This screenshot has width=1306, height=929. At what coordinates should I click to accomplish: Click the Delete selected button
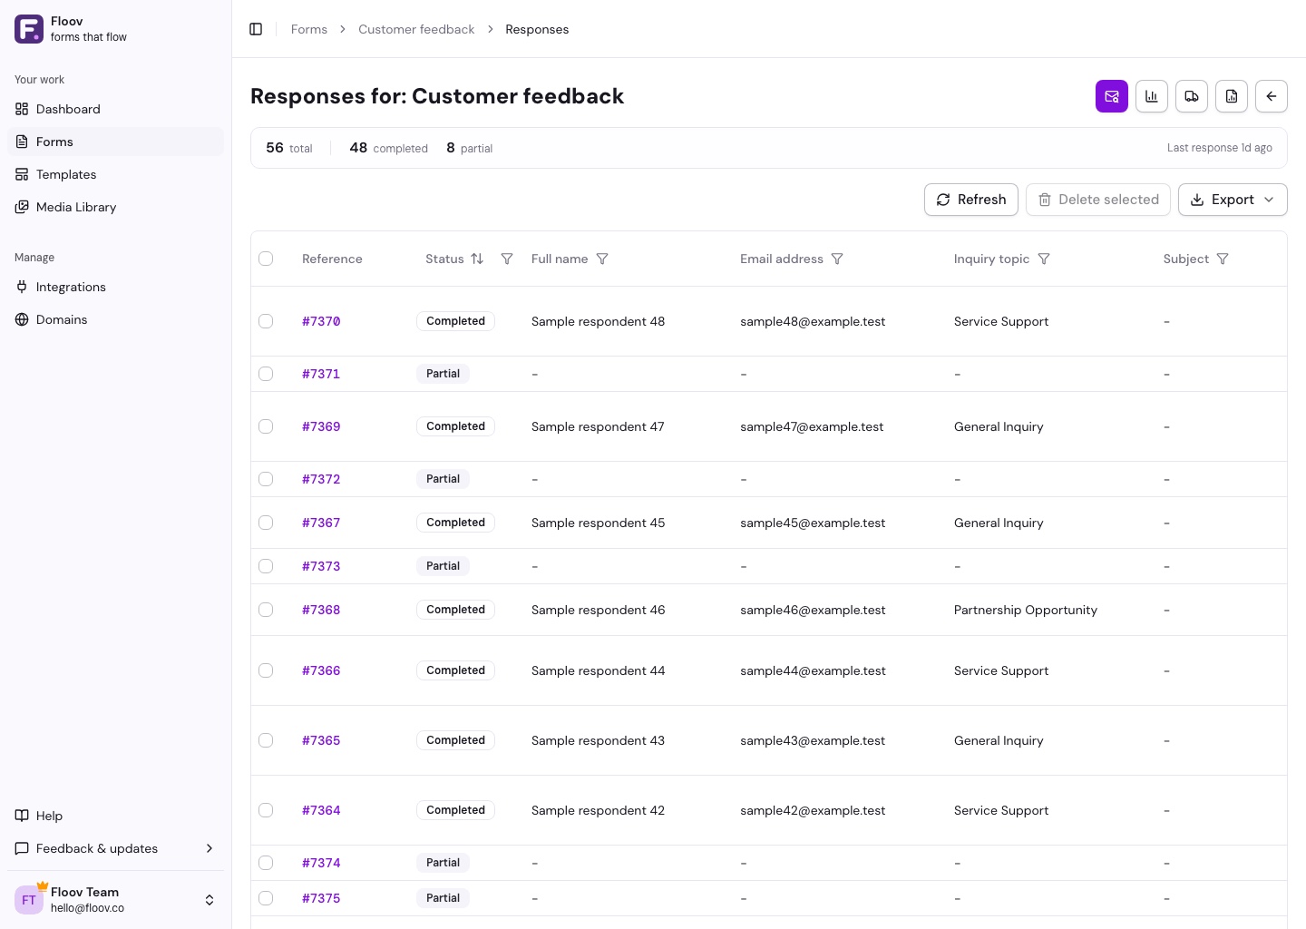1098,200
